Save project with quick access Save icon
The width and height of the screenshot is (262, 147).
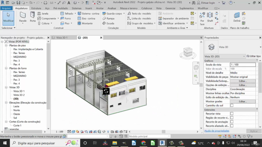coord(18,3)
